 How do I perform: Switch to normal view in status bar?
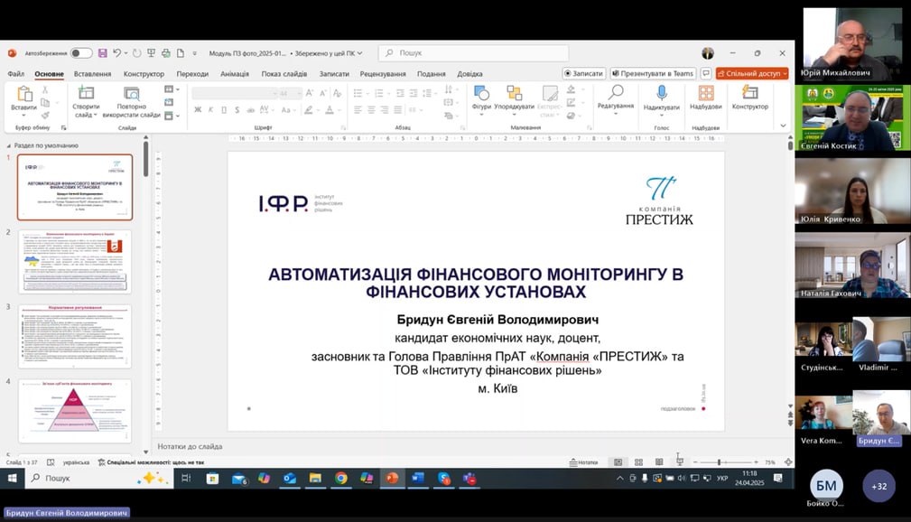click(618, 462)
